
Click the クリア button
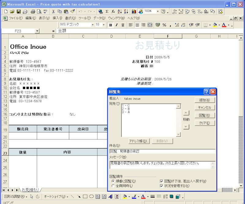tap(205, 123)
